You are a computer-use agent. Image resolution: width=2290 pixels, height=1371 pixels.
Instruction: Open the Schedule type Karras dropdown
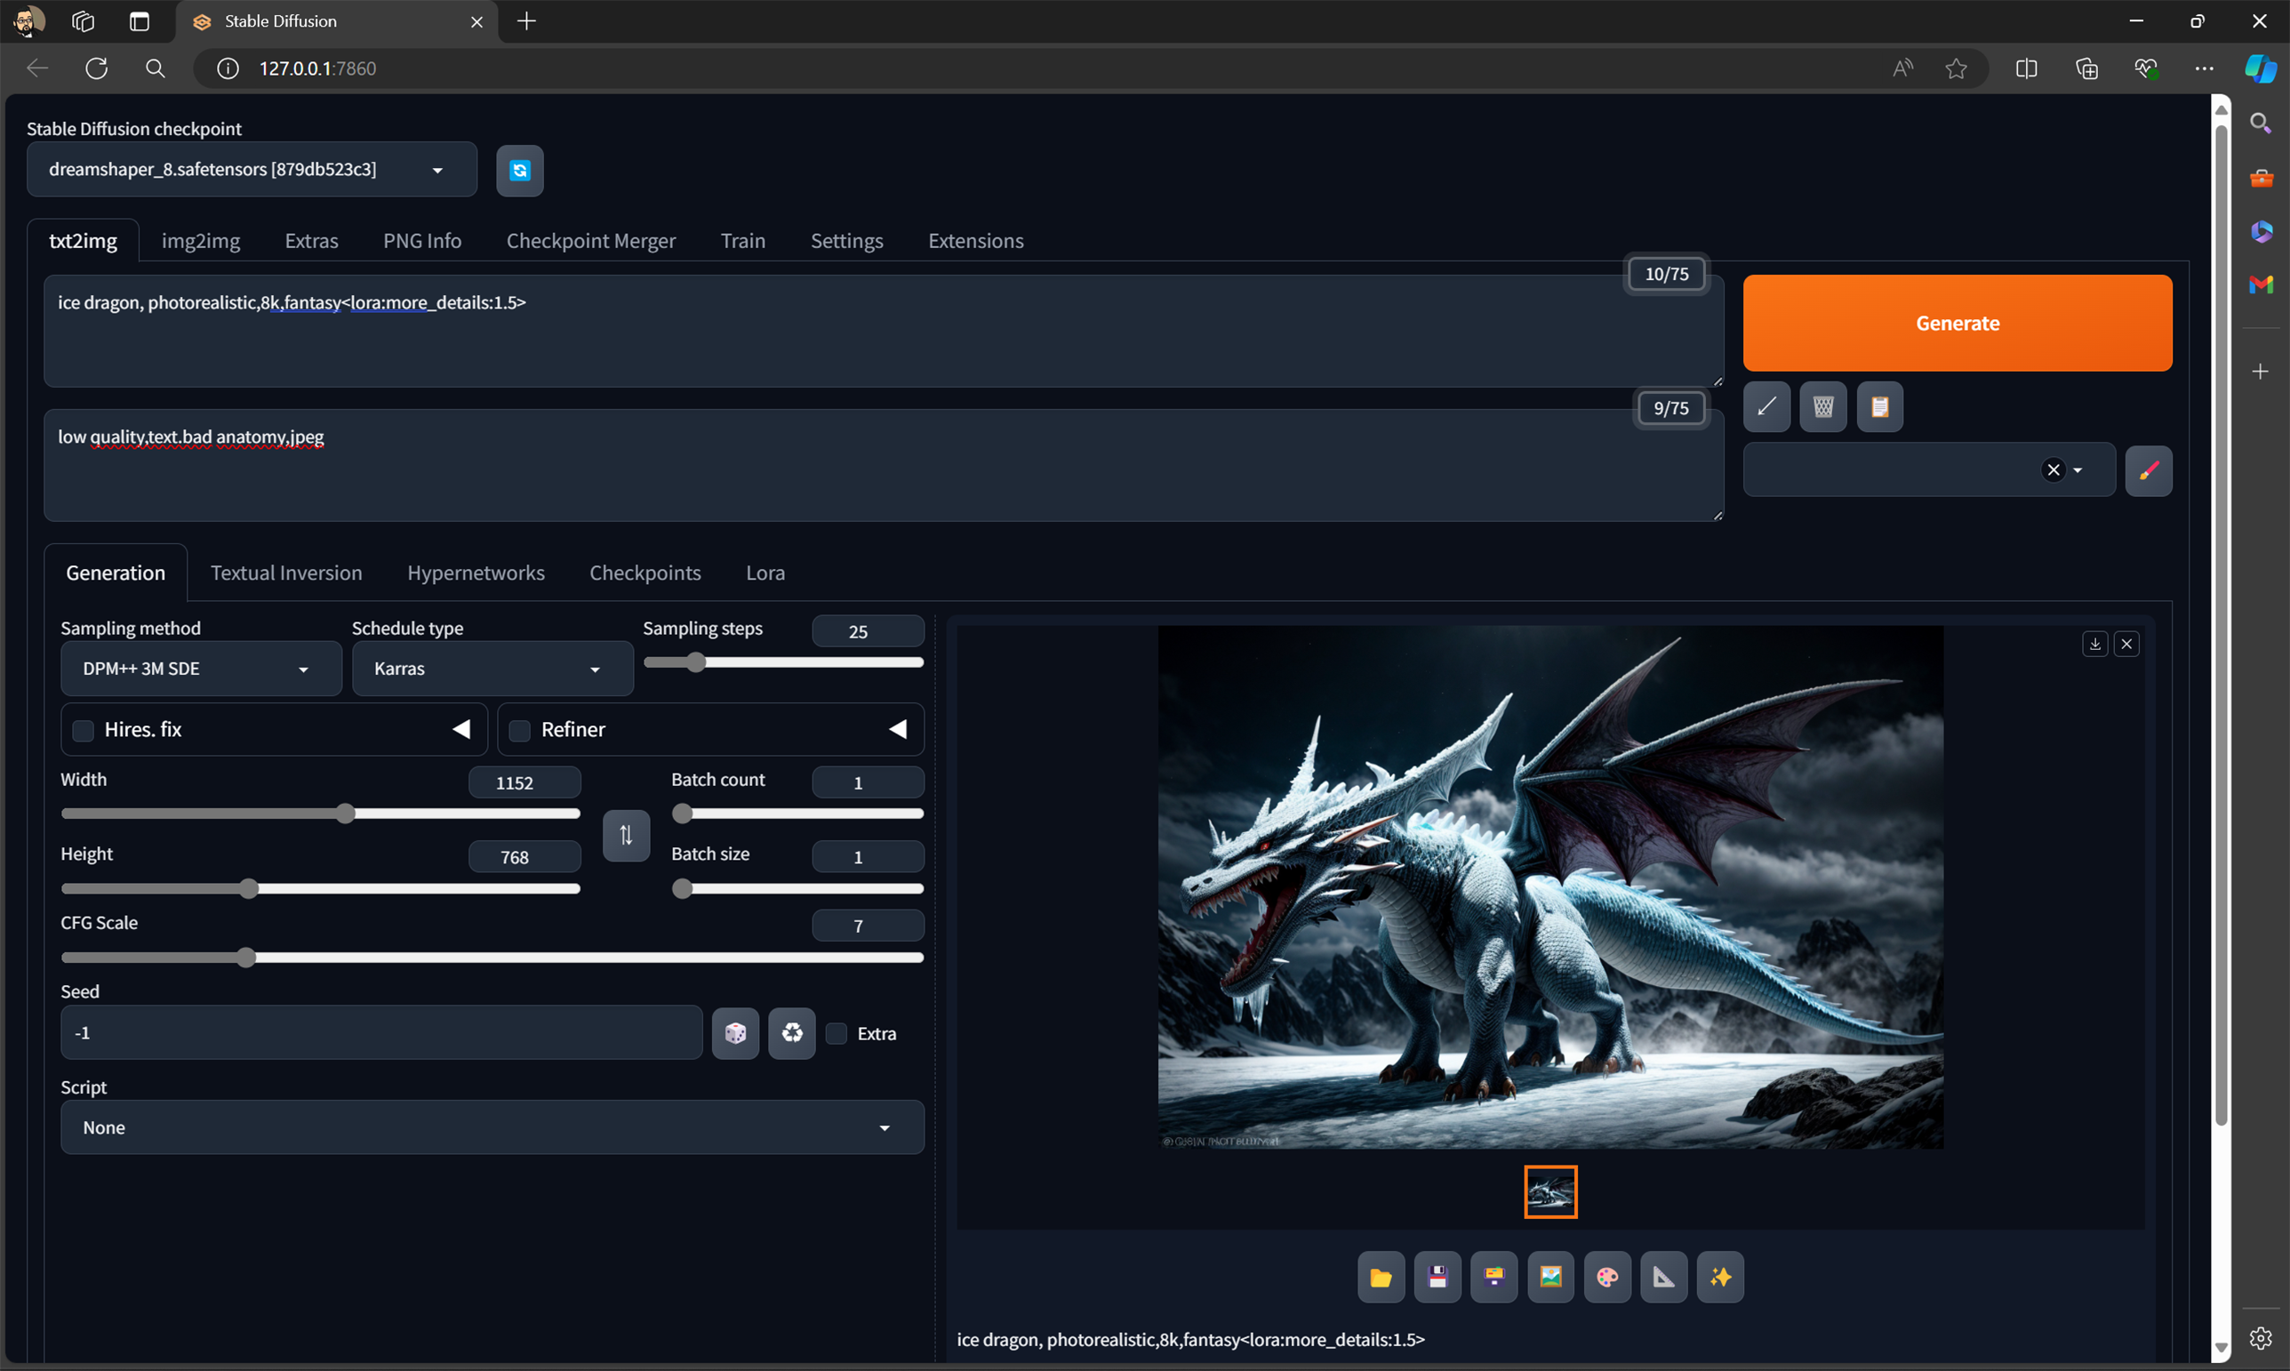pos(492,669)
